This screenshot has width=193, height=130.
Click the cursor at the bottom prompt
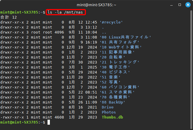(49, 122)
